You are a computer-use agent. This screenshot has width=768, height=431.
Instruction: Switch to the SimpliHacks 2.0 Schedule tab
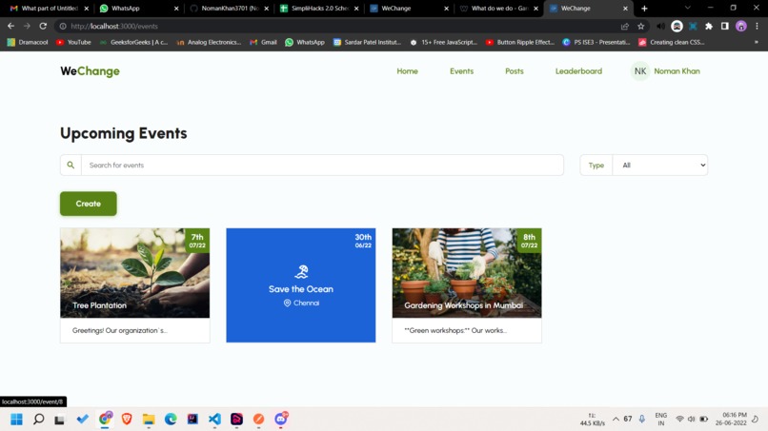click(x=319, y=9)
